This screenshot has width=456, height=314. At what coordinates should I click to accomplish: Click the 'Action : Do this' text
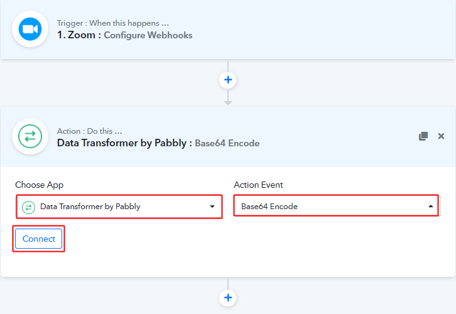pos(89,131)
